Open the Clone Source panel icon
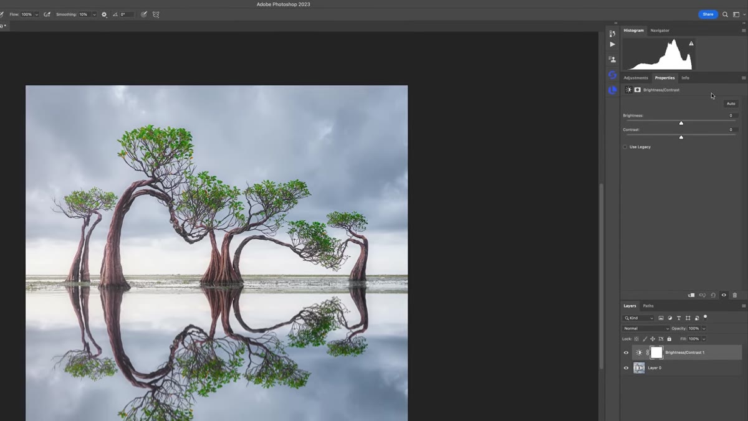Image resolution: width=748 pixels, height=421 pixels. (x=612, y=59)
